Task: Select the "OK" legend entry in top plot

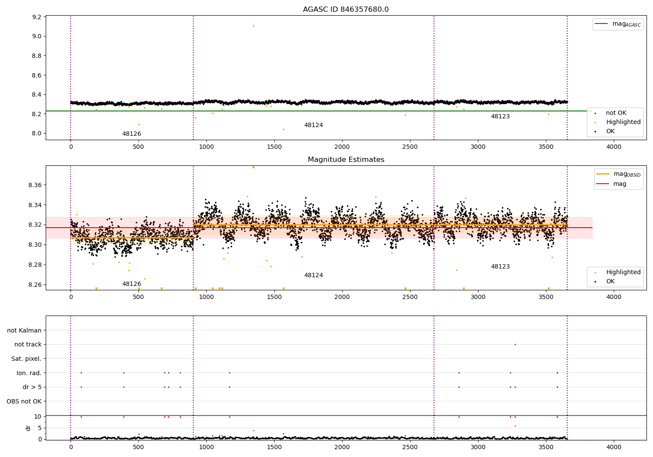Action: (610, 131)
